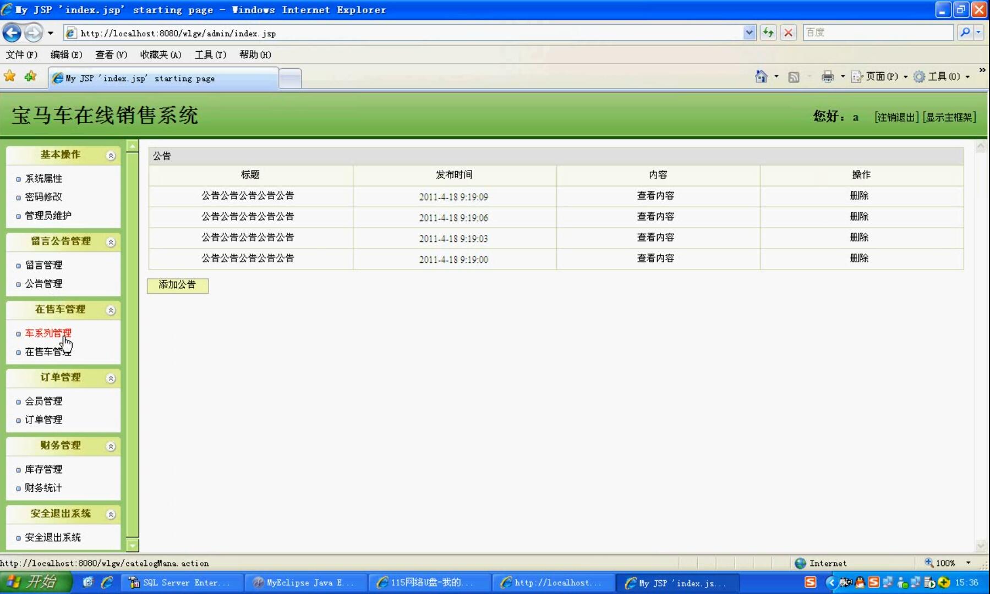Collapse the 留言公告管理 sidebar section

tap(111, 242)
